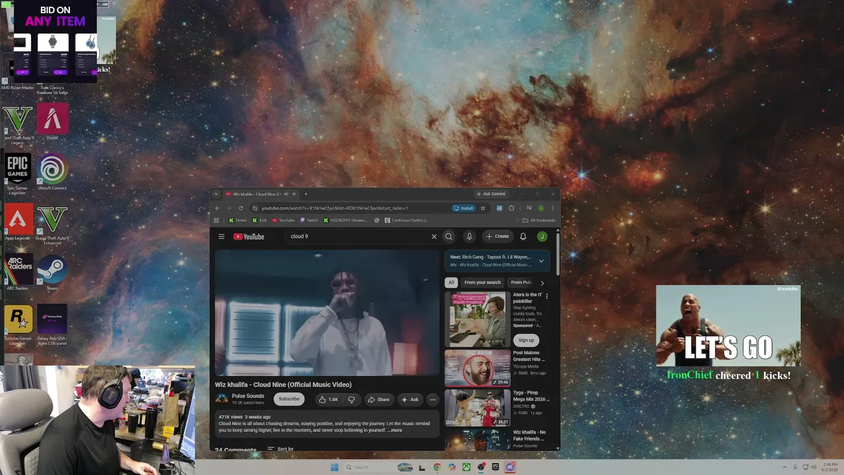Open the Home bookmark

pos(237,220)
